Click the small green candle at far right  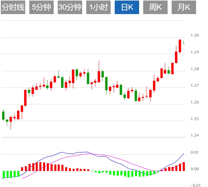(x=184, y=43)
